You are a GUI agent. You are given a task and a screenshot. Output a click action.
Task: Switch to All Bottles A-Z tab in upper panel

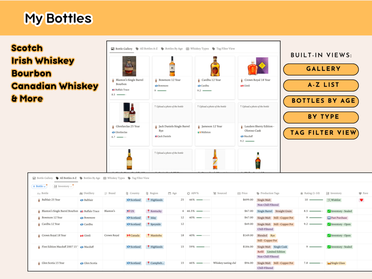click(x=147, y=48)
